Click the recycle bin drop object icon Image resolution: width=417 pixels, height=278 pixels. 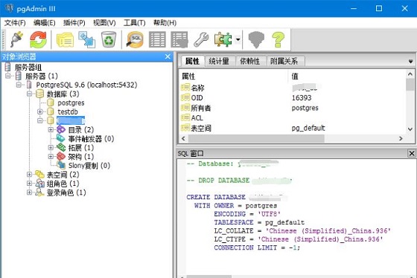tap(109, 39)
